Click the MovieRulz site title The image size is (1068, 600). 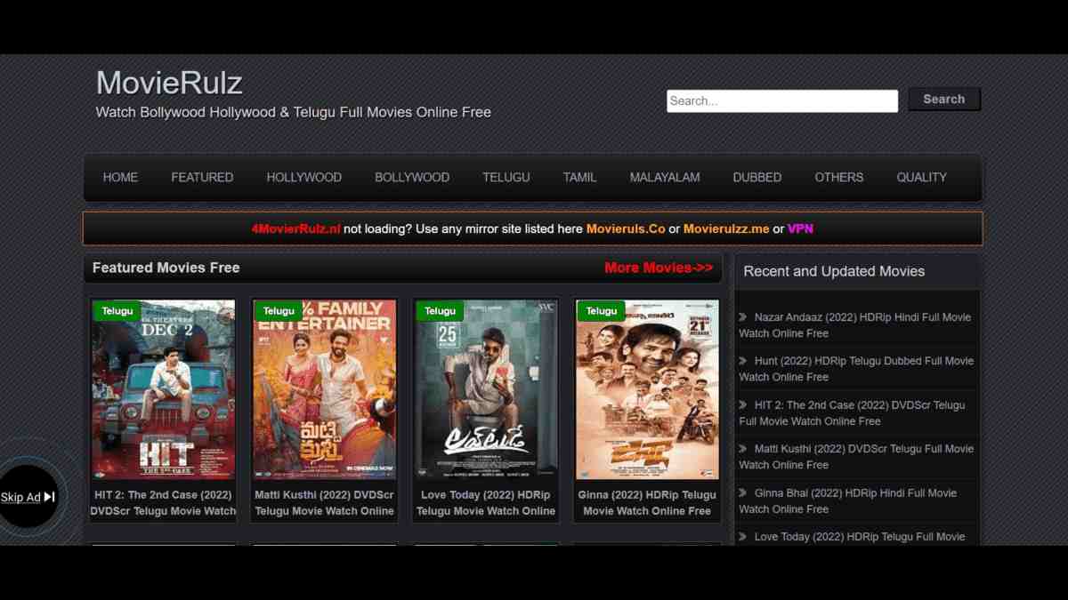pos(169,83)
